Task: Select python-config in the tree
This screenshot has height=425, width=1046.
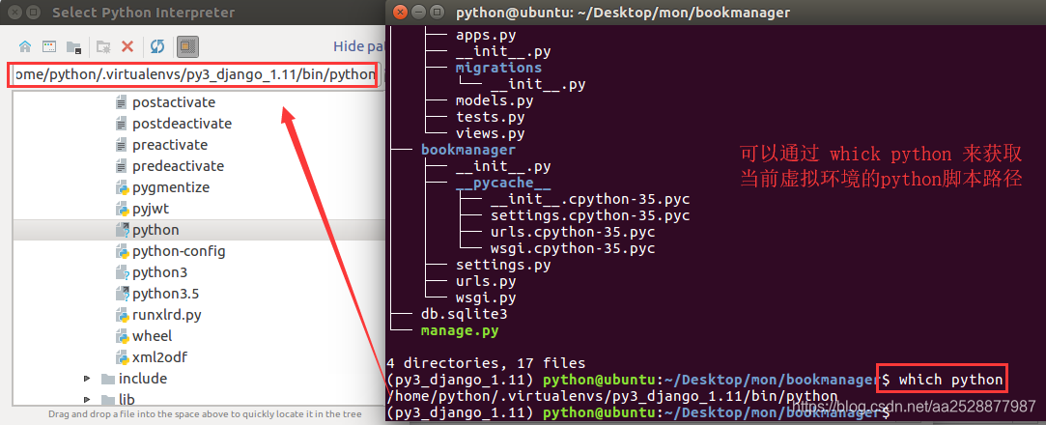Action: point(179,251)
